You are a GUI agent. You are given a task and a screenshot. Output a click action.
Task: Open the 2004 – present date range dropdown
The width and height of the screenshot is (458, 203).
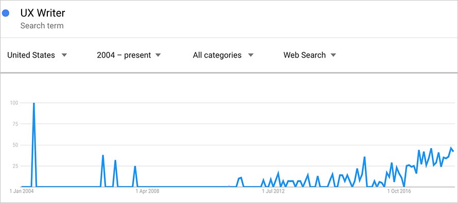pyautogui.click(x=129, y=55)
